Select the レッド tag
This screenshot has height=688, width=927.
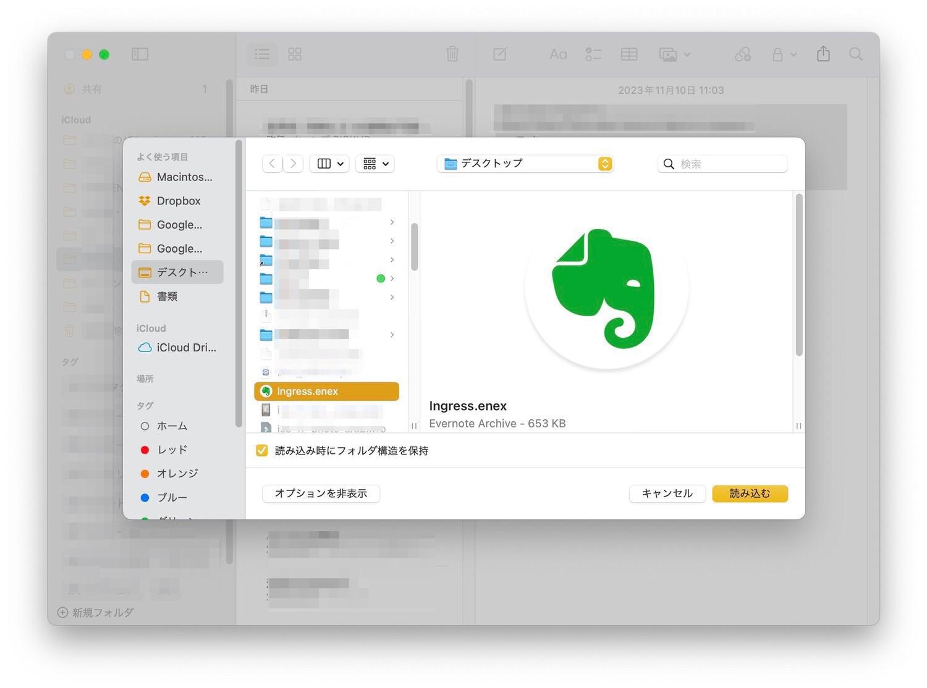[x=177, y=450]
